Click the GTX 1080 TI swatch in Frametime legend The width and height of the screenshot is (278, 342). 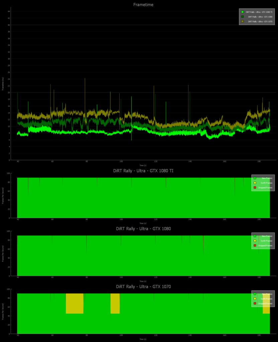[x=243, y=12]
